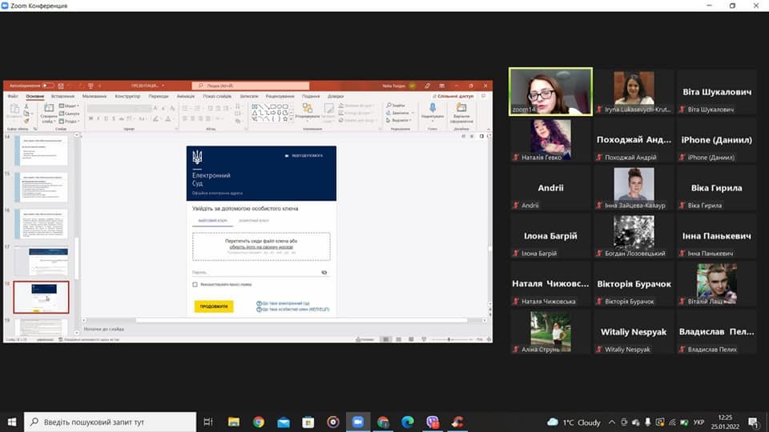Open the shapes gallery in the ribbon
The image size is (769, 432).
pyautogui.click(x=272, y=112)
